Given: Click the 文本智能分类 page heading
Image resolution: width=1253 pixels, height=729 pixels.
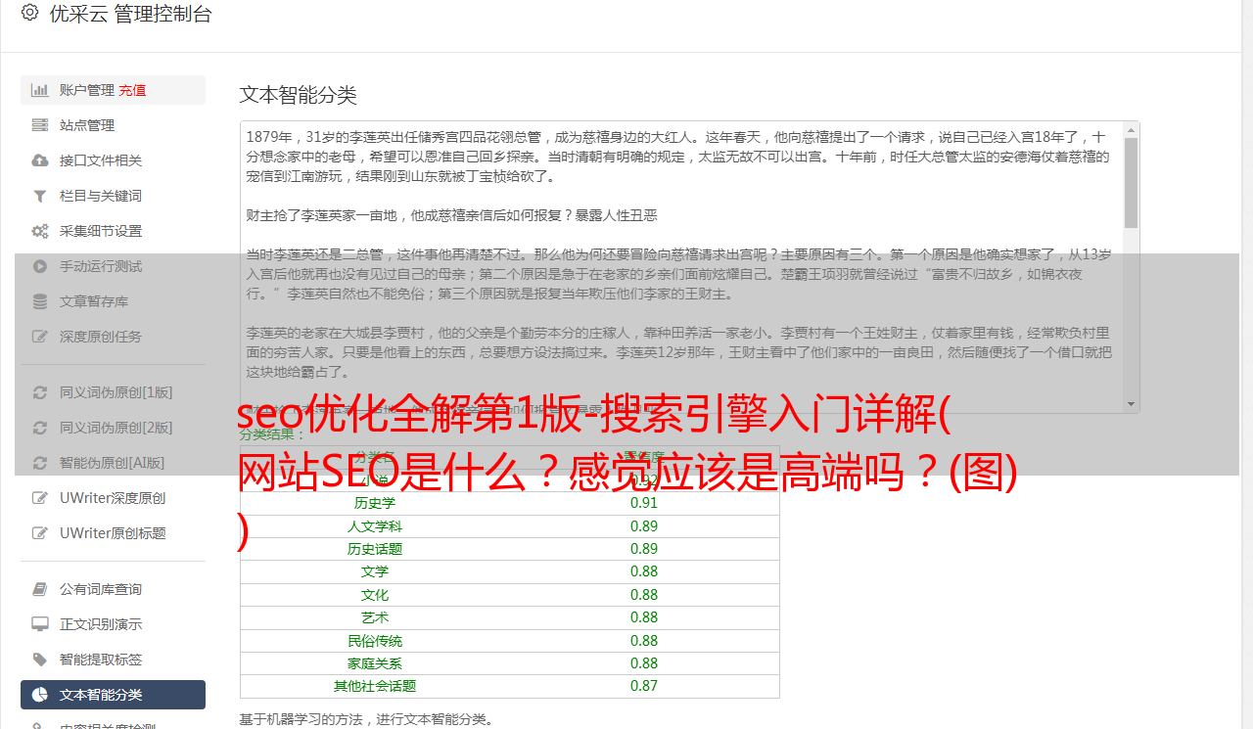Looking at the screenshot, I should pos(299,95).
